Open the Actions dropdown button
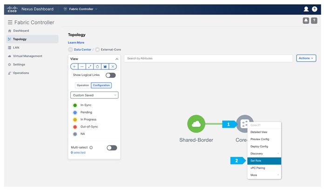The width and height of the screenshot is (324, 192). click(x=306, y=58)
